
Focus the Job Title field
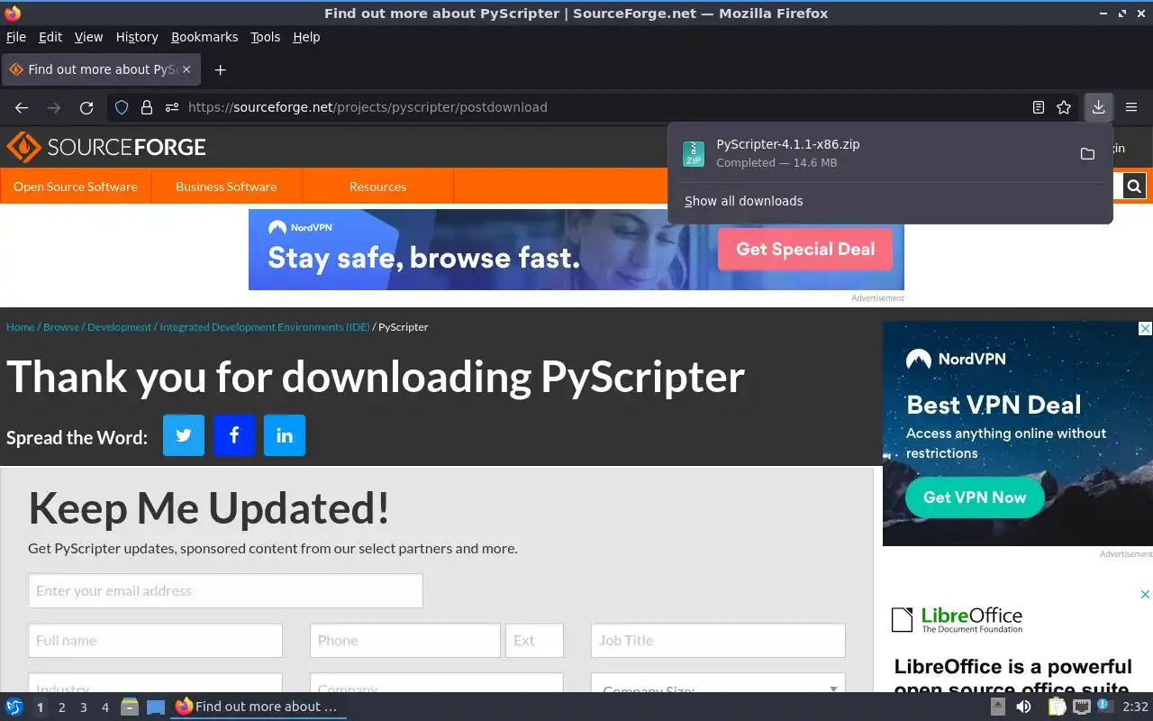coord(718,641)
